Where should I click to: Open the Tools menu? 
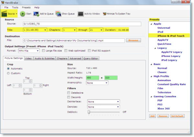[15, 7]
